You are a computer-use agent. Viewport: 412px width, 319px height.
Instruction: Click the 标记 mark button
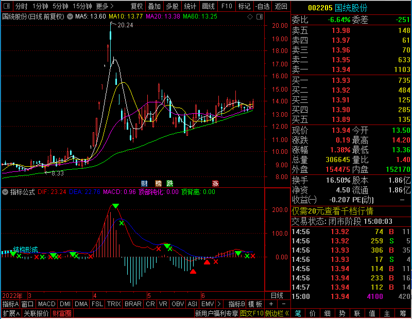pyautogui.click(x=244, y=6)
